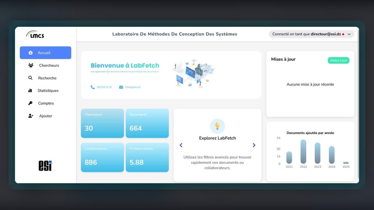Click the lightbulb icon above Explorez LabFetch
Screen dimensions: 374x210
[x=218, y=126]
